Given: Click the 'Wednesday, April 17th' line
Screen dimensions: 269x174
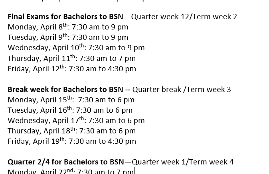Looking at the screenshot, I should click(76, 121).
